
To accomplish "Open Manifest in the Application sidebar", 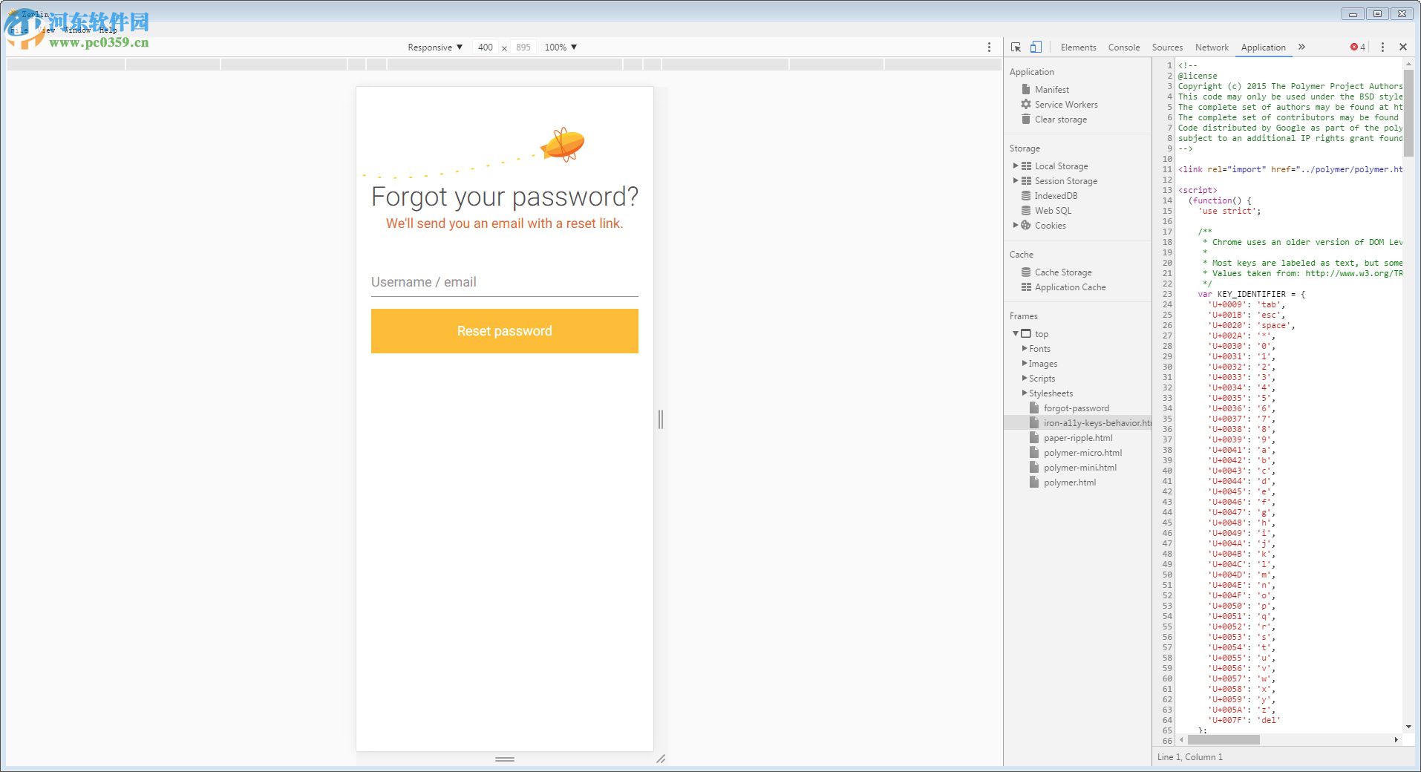I will [x=1052, y=89].
